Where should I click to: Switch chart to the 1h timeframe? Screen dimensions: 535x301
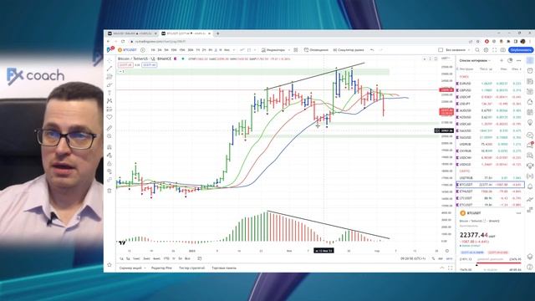198,50
